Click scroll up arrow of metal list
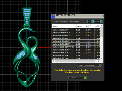 tap(102, 26)
